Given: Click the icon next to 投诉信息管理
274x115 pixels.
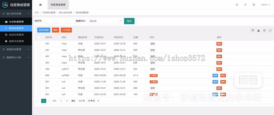Looking at the screenshot, I should tap(6, 35).
